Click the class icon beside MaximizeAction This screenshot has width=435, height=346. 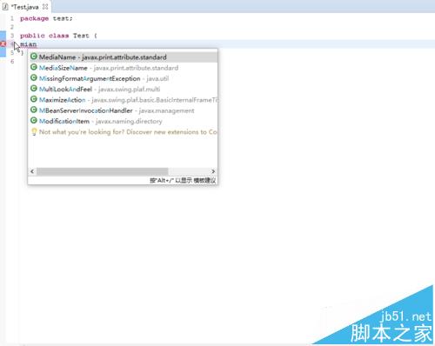point(34,99)
